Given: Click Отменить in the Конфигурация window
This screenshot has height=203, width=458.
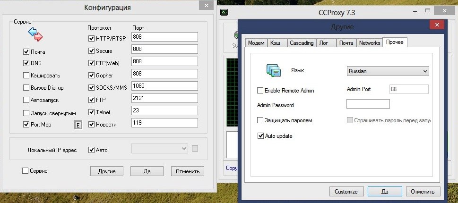Looking at the screenshot, I should [x=188, y=171].
